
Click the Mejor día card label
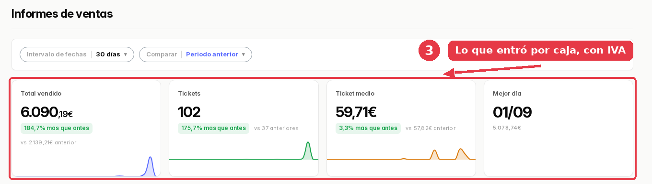pos(507,94)
